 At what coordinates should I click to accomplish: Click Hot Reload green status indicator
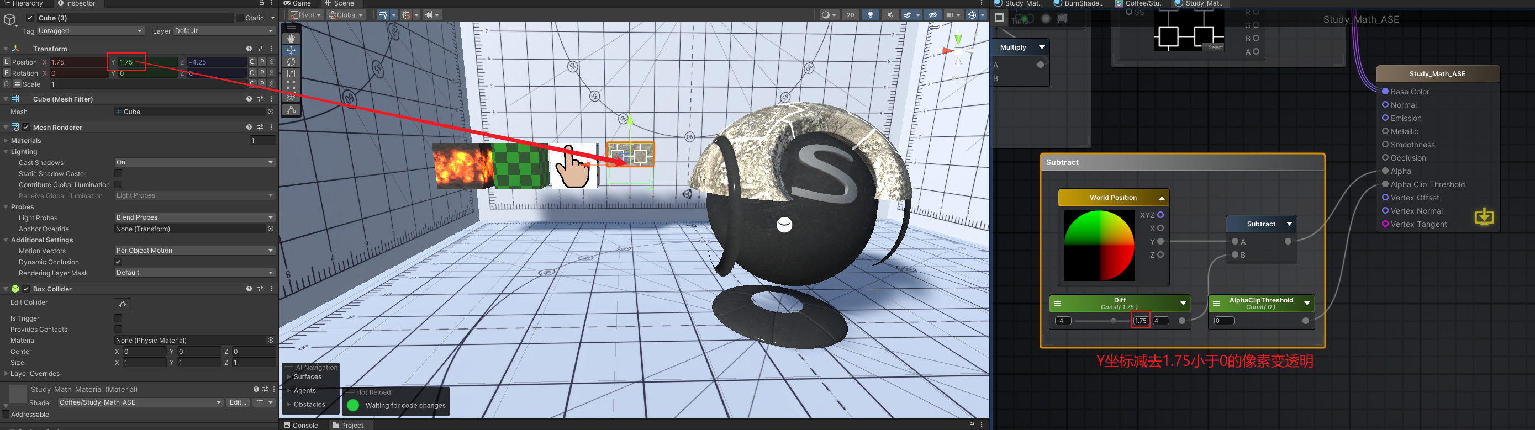353,405
